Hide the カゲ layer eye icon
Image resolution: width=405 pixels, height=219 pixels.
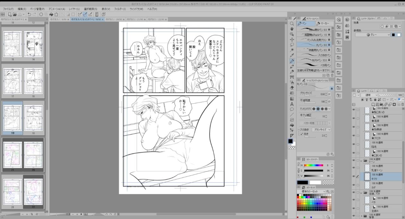[354, 185]
